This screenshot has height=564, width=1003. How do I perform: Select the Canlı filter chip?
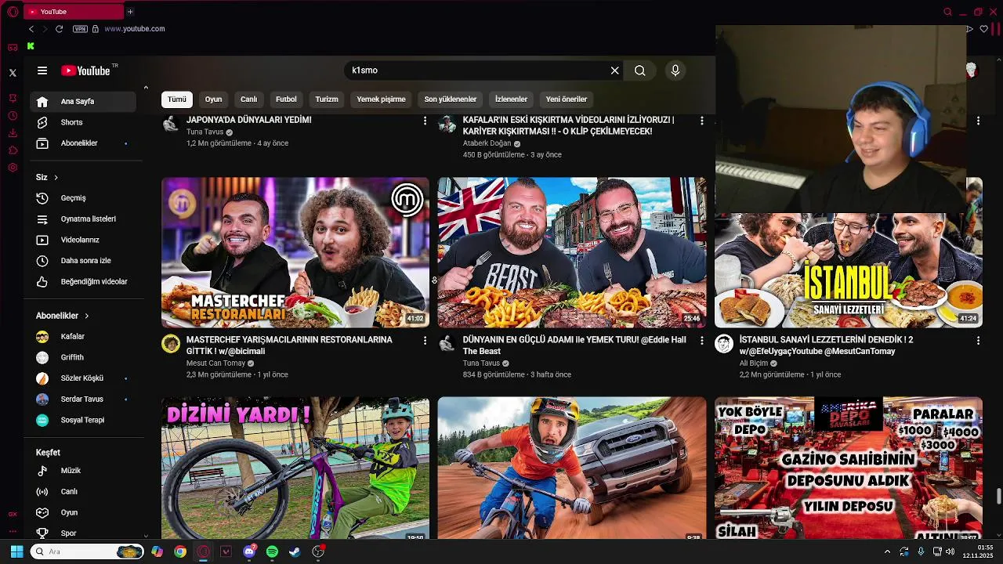click(248, 99)
